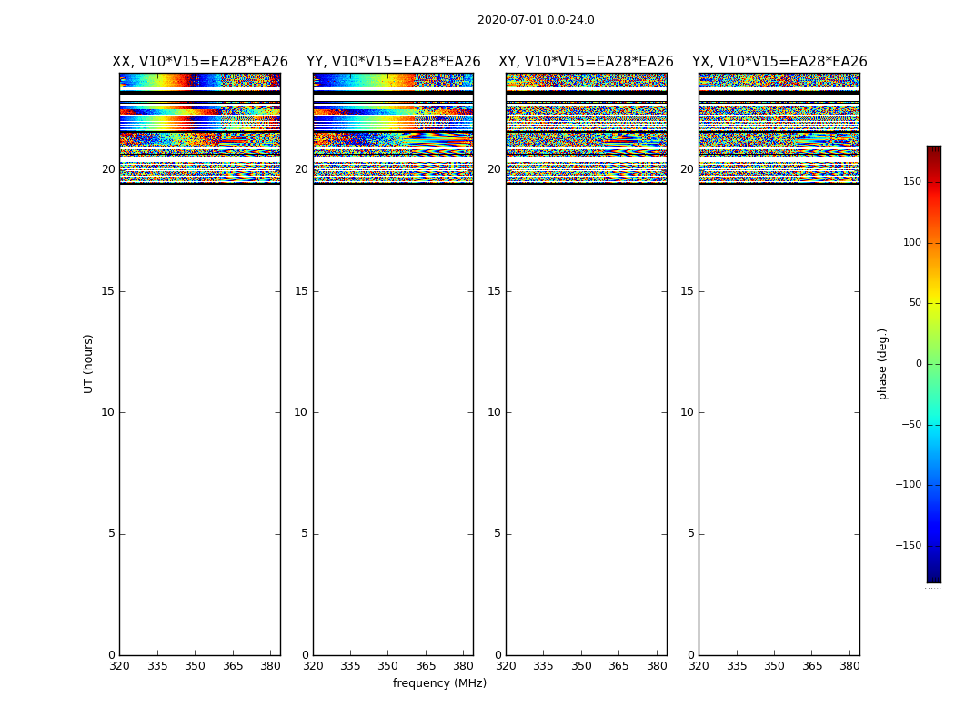Click the 350 frequency tick under XX panel
The height and width of the screenshot is (728, 955).
click(195, 666)
